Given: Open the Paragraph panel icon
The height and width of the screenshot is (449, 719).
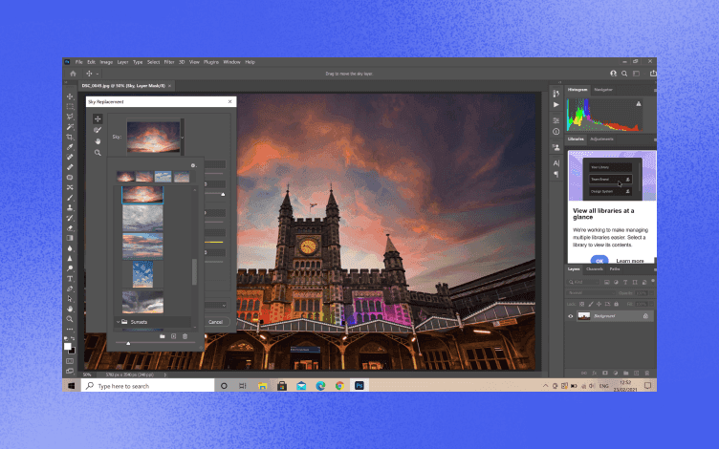Looking at the screenshot, I should pos(556,174).
